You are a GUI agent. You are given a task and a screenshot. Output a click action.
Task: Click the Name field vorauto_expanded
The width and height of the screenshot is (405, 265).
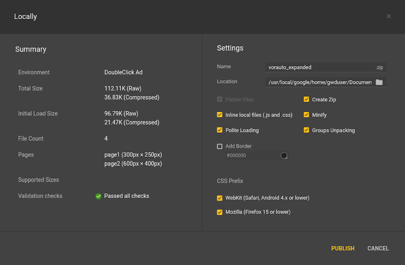(x=319, y=67)
